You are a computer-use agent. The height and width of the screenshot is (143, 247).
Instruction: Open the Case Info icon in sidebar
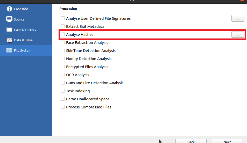[x=9, y=9]
